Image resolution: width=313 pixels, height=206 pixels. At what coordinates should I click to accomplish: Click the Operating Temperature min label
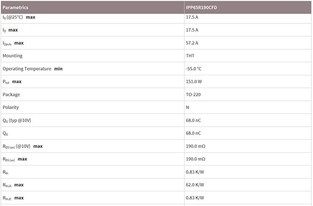(33, 69)
